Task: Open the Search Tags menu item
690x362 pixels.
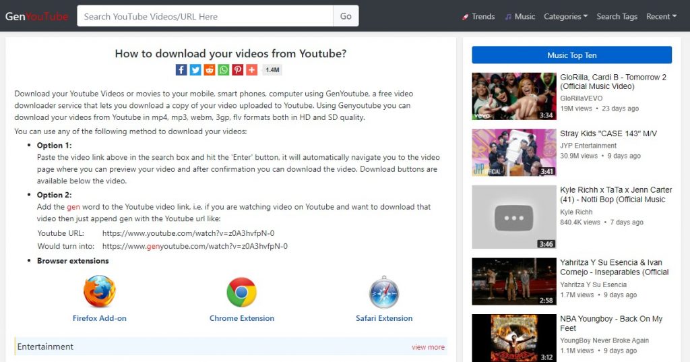Action: [617, 16]
